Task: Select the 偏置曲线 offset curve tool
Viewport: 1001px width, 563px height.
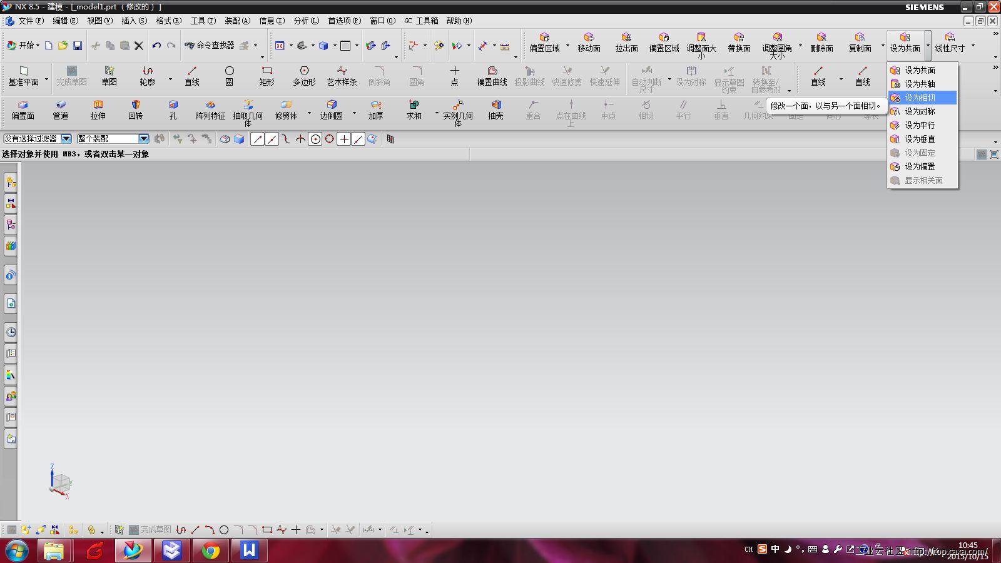Action: pos(492,76)
